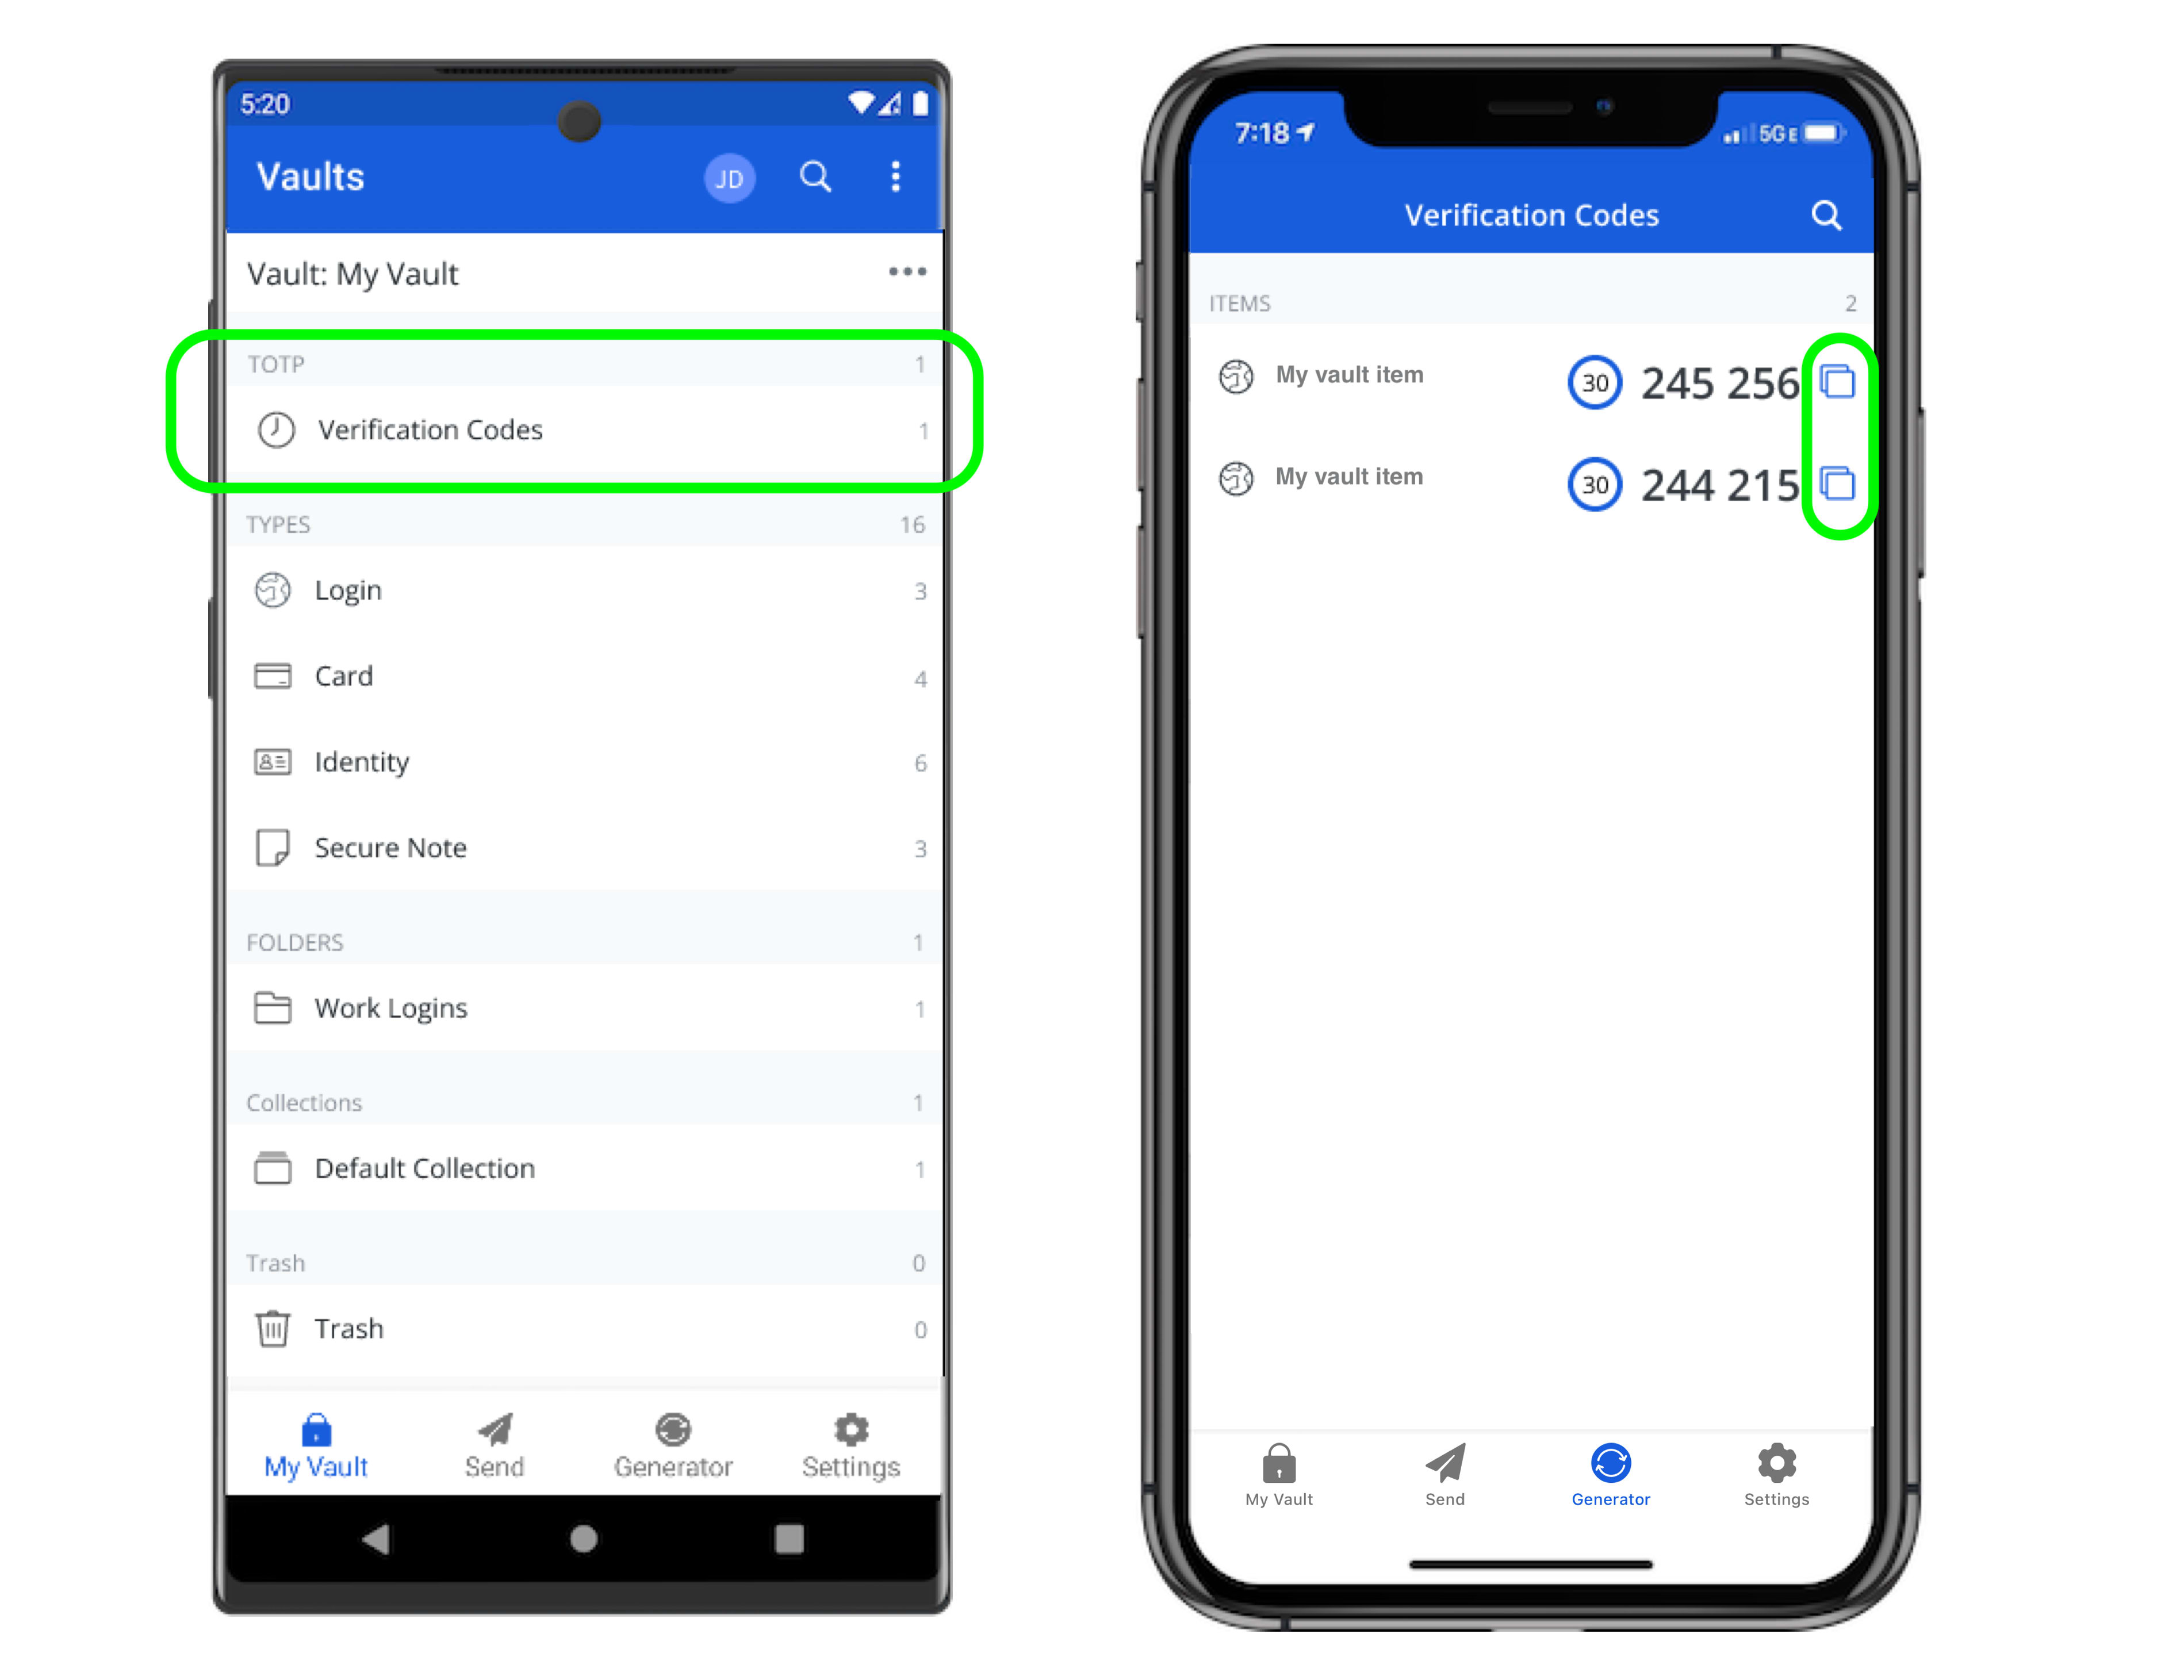Copy the second vault item TOTP code
The width and height of the screenshot is (2184, 1680).
1842,478
